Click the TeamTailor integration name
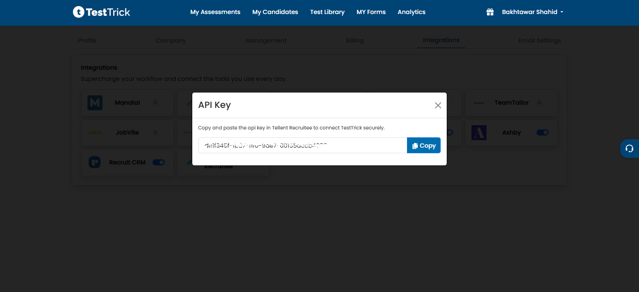The height and width of the screenshot is (292, 639). pos(512,103)
